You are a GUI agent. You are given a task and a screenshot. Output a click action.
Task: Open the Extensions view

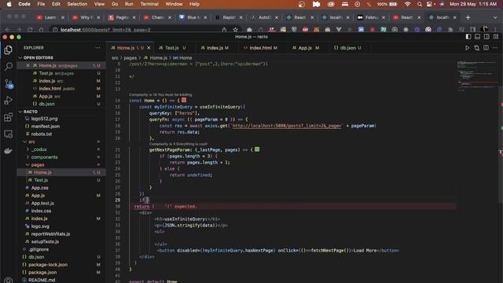point(9,117)
